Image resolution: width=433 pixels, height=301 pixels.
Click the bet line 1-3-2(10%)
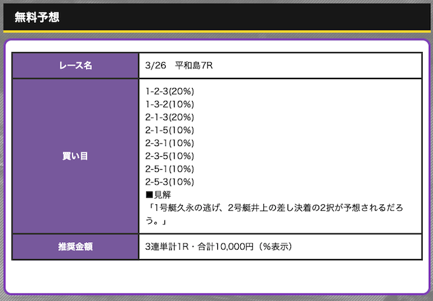point(170,104)
